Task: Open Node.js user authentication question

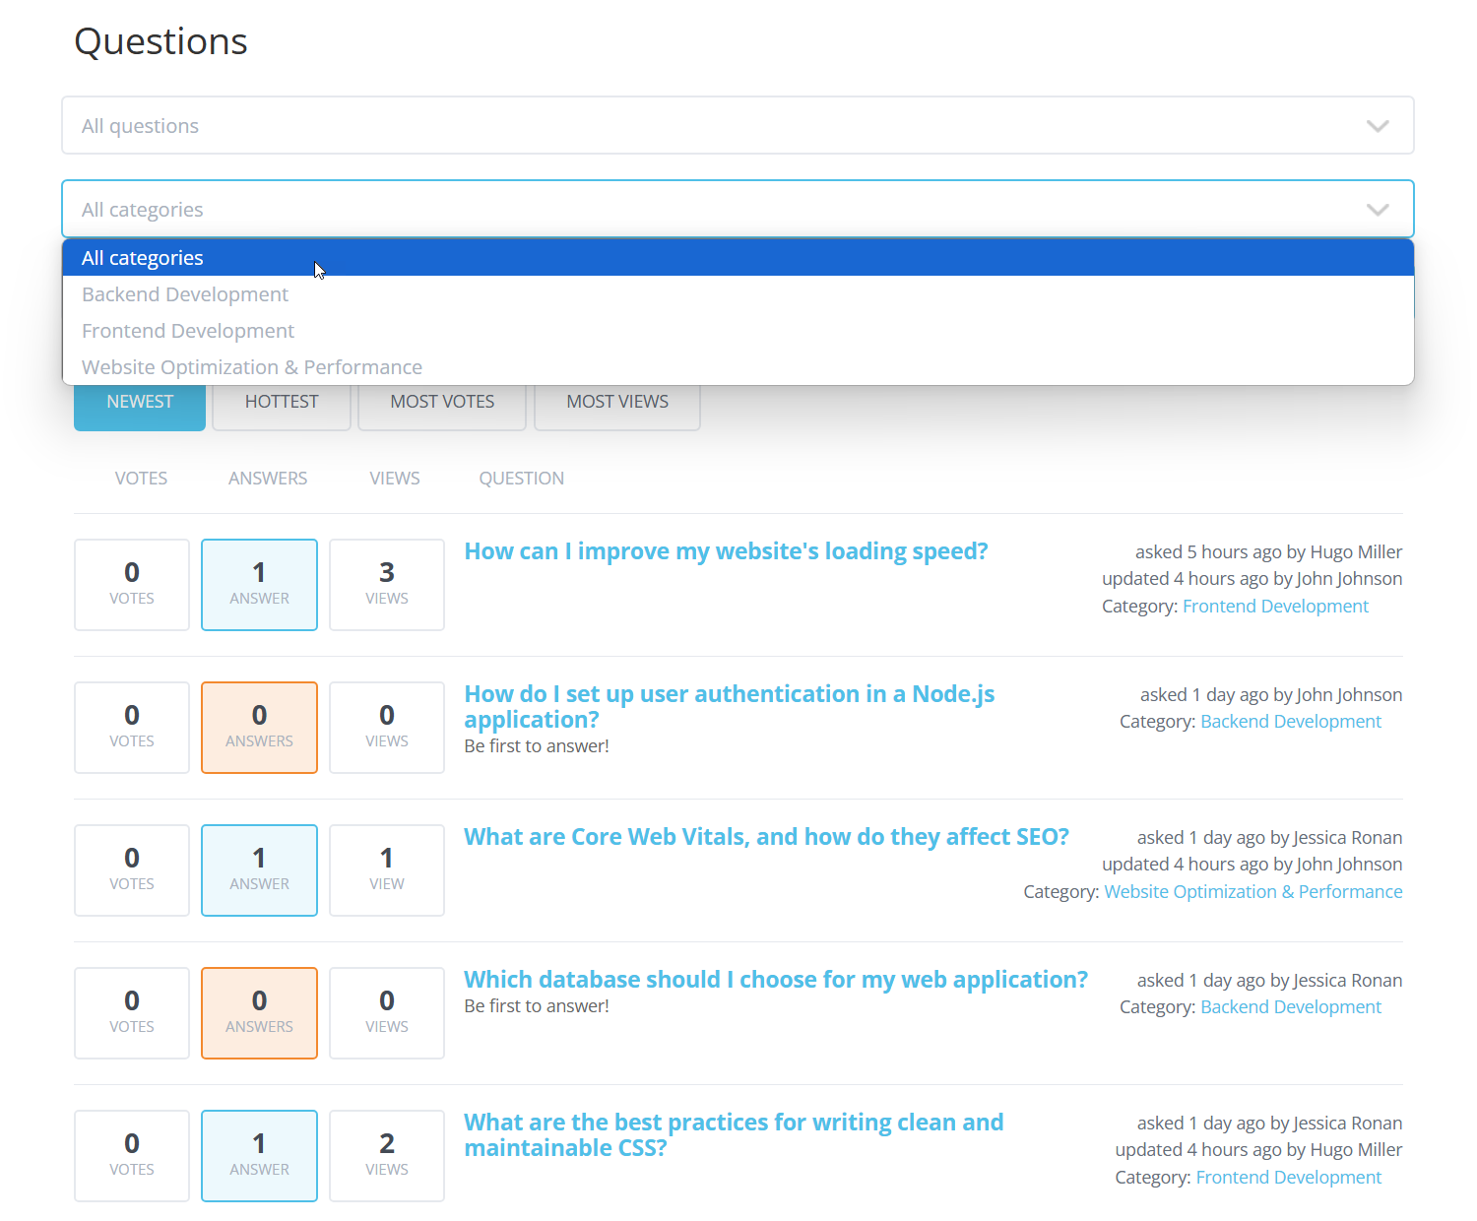Action: click(730, 707)
